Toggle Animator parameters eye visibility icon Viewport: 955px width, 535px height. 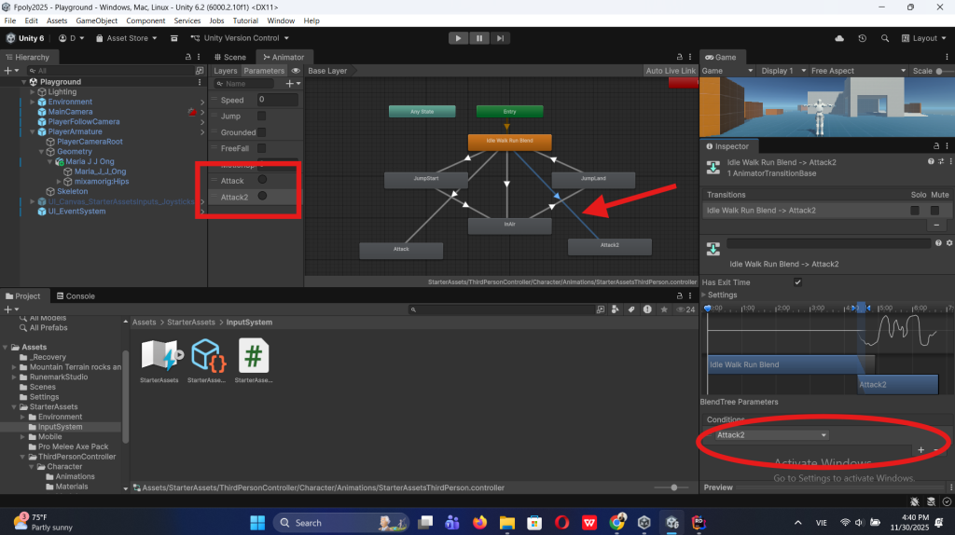[x=296, y=71]
